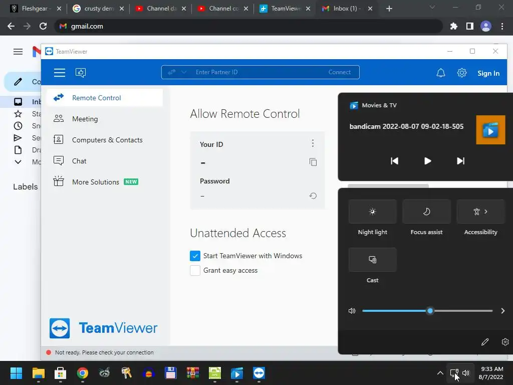Open the Cast quick setting

(372, 260)
